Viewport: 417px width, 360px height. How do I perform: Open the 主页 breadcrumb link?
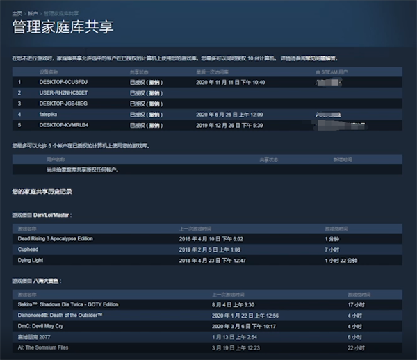17,13
